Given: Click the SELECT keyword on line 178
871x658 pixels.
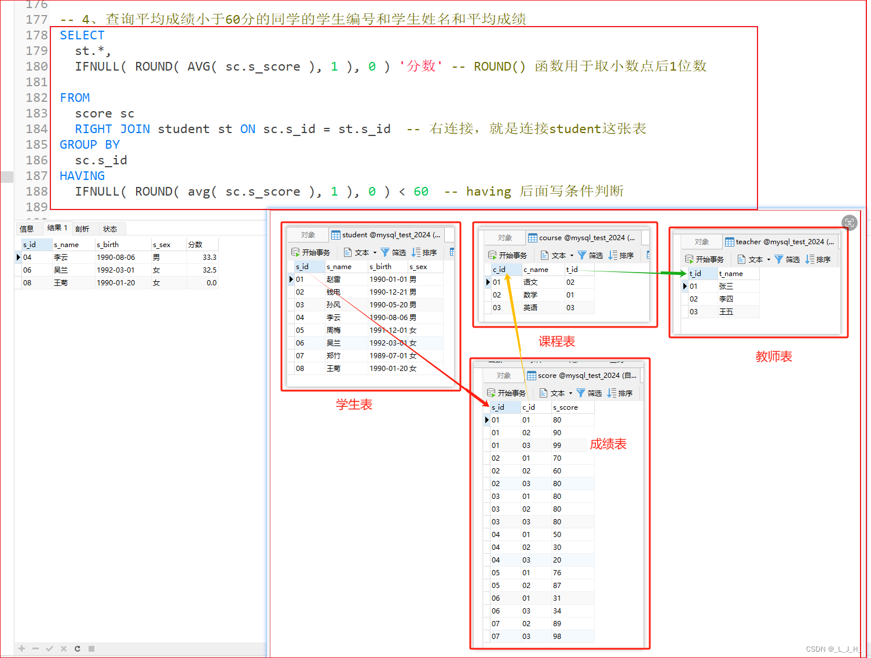Looking at the screenshot, I should point(82,35).
